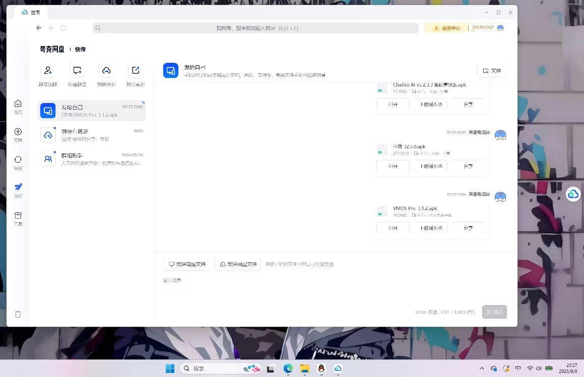The image size is (584, 377).
Task: Click send cloud drive file button
Action: (238, 264)
